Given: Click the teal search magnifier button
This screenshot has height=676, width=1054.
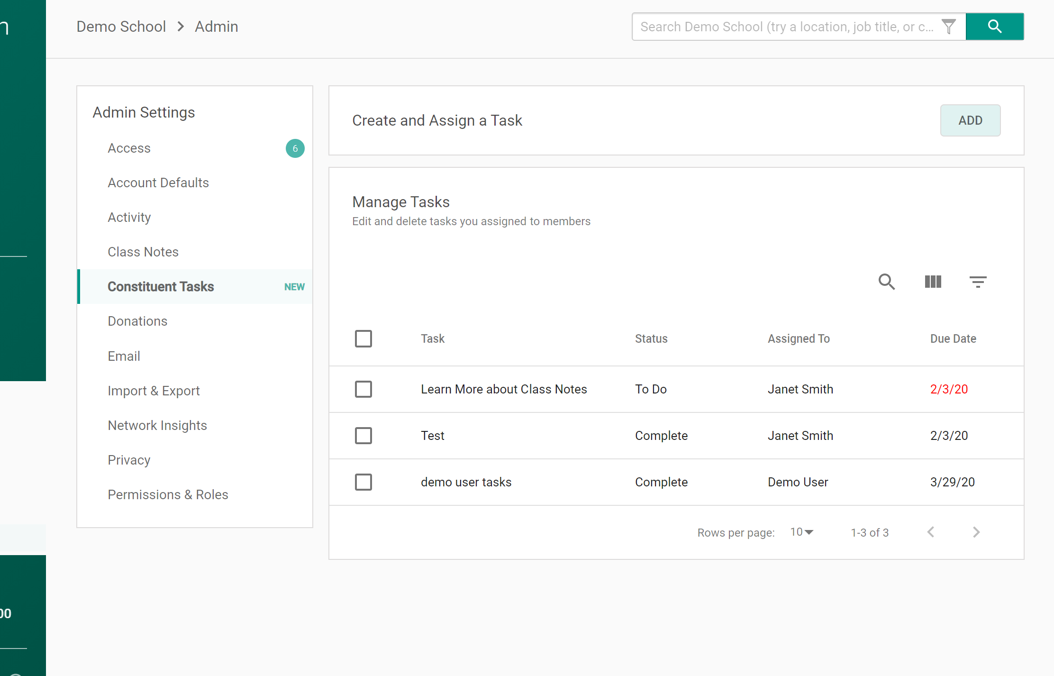Looking at the screenshot, I should (994, 27).
